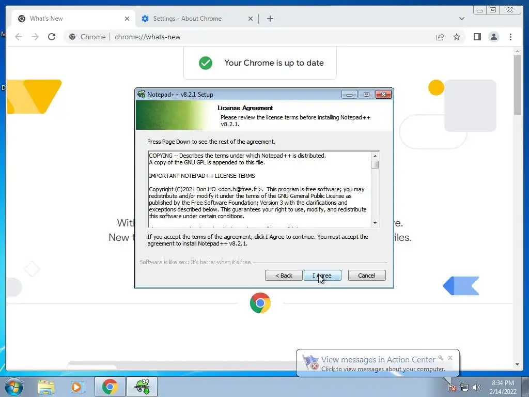Click the Chrome taskbar button

click(x=110, y=387)
